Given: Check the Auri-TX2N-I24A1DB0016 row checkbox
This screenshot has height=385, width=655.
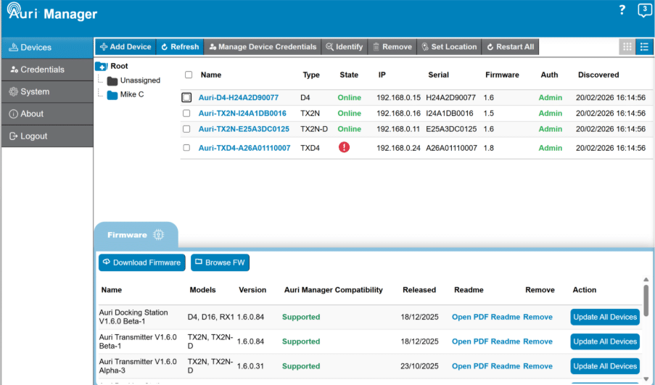Looking at the screenshot, I should [186, 113].
